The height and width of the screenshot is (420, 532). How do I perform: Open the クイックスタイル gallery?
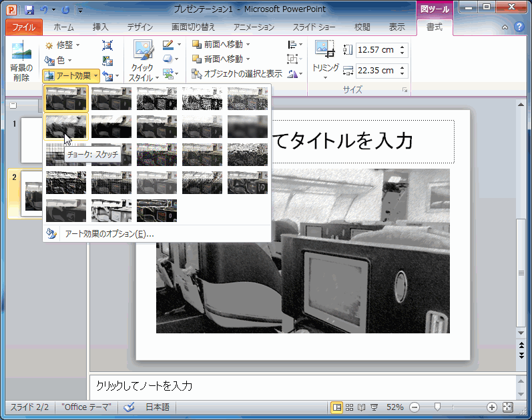144,61
